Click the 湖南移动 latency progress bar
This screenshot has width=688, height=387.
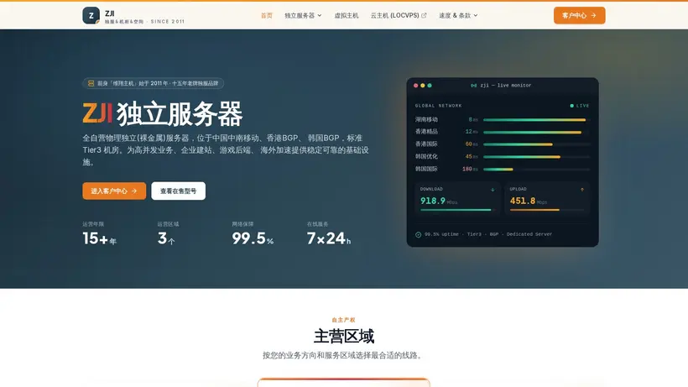coord(537,120)
